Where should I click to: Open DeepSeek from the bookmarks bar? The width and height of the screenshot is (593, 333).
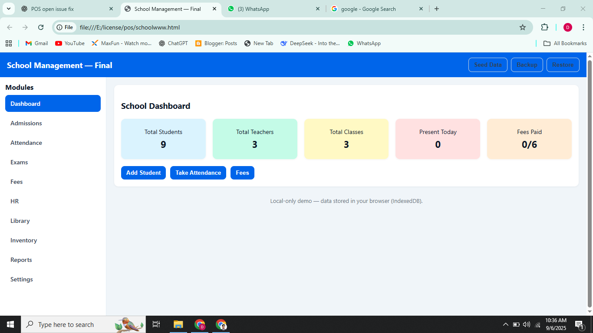click(310, 43)
